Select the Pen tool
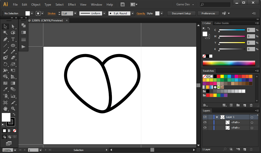The height and width of the screenshot is (153, 261). (5, 39)
